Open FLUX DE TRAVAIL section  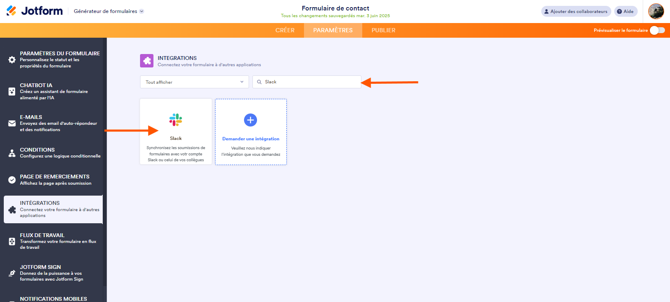pyautogui.click(x=53, y=241)
